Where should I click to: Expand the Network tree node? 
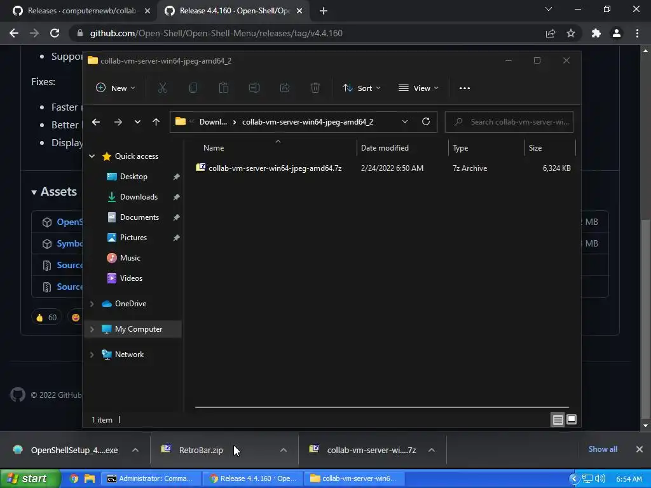point(92,355)
